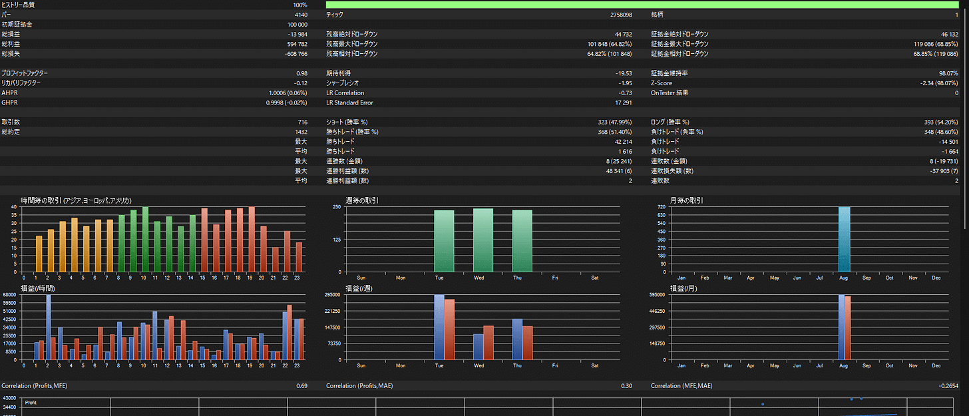969x416 pixels.
Task: Click the '総損益' label
Action: click(x=10, y=34)
